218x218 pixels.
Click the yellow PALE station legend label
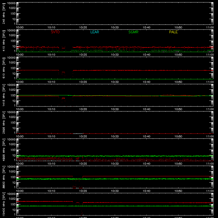[173, 32]
